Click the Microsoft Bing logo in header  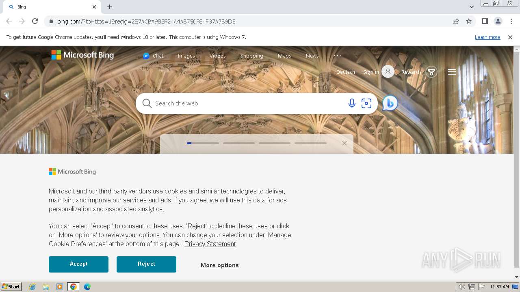(82, 55)
